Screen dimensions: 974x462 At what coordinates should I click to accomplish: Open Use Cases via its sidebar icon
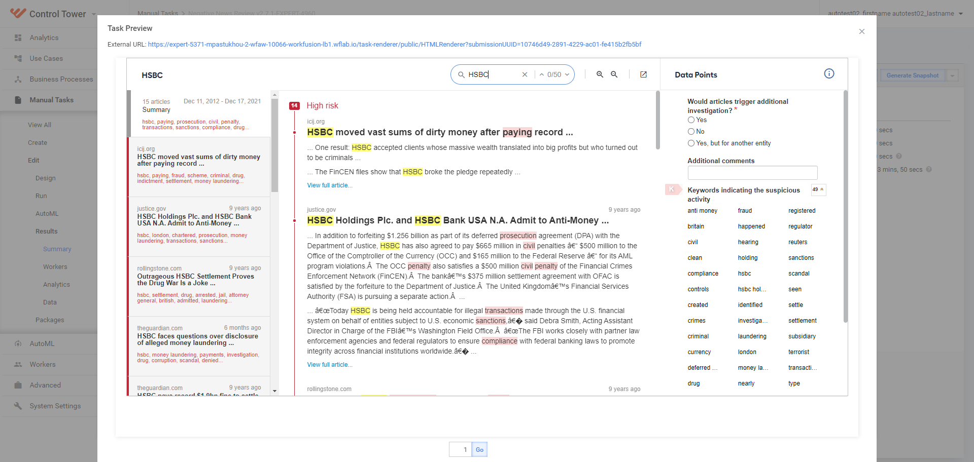pyautogui.click(x=18, y=58)
